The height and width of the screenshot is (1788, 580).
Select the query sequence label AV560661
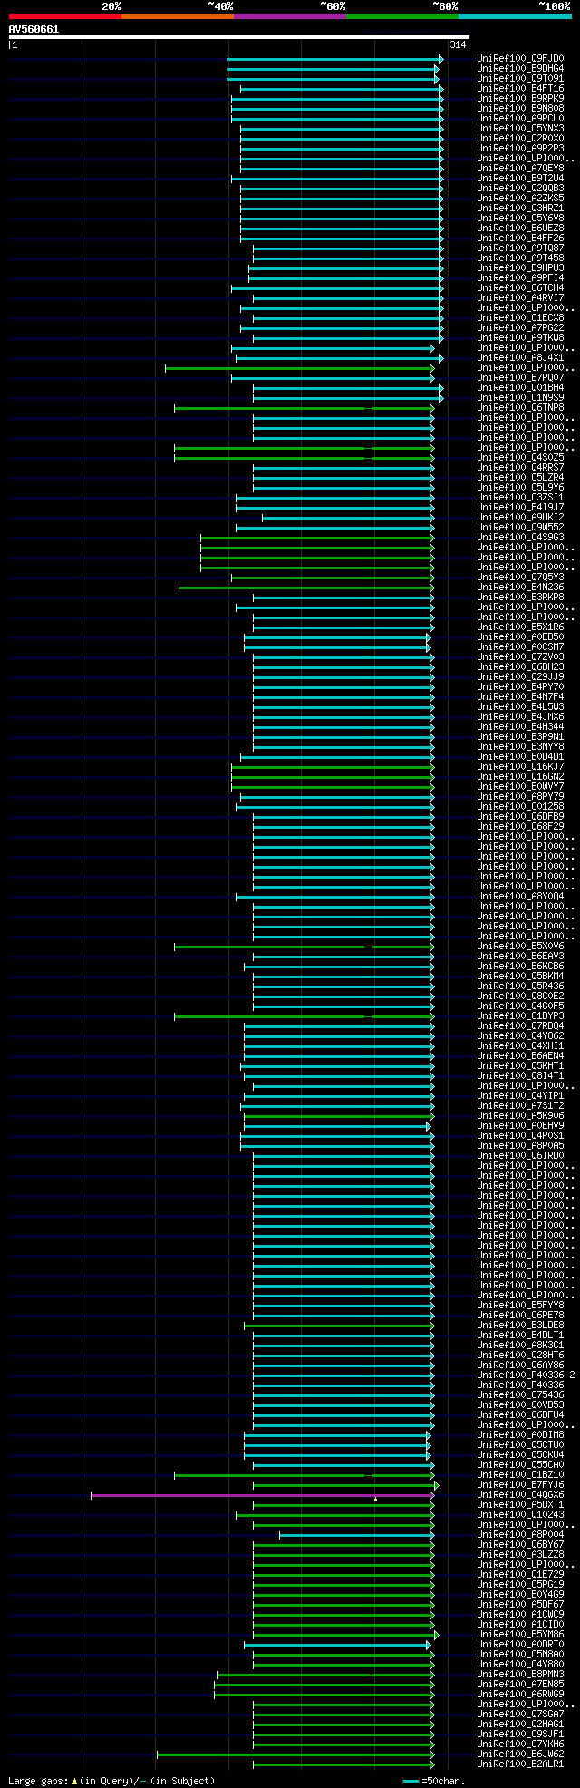[34, 29]
